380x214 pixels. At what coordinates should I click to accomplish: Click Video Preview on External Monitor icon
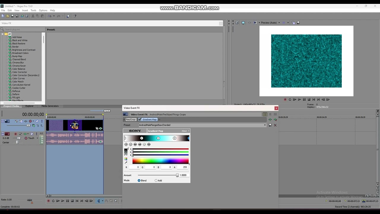(243, 23)
